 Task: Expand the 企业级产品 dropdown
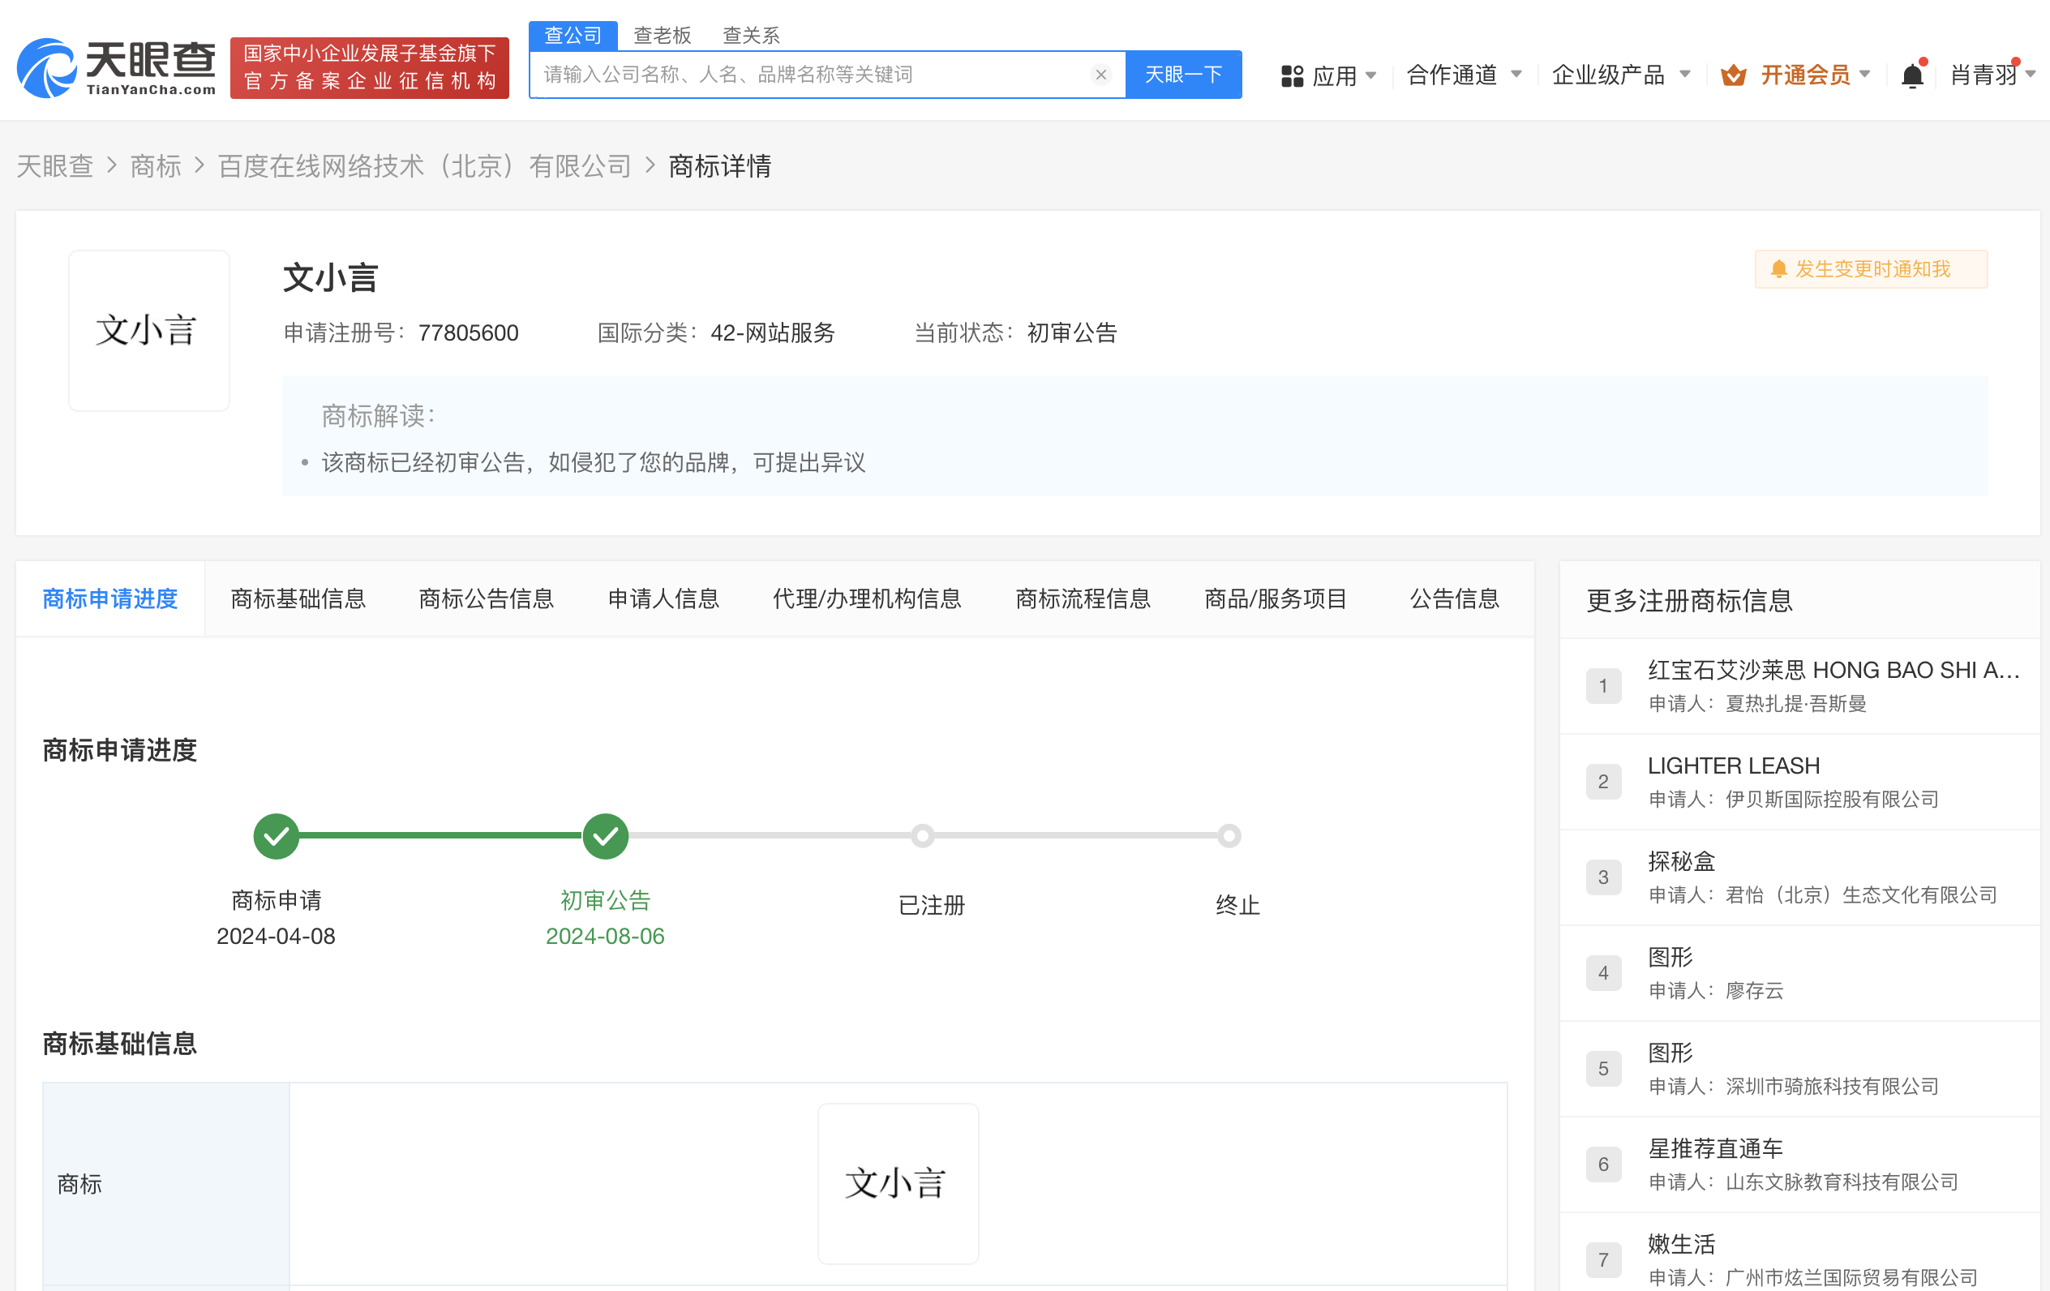1609,75
